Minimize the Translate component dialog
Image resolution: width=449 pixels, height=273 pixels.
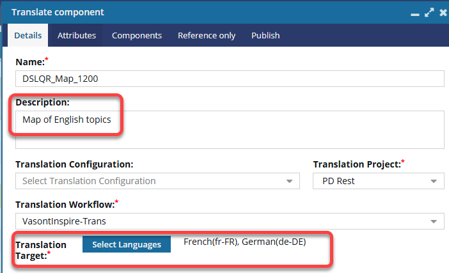point(416,12)
